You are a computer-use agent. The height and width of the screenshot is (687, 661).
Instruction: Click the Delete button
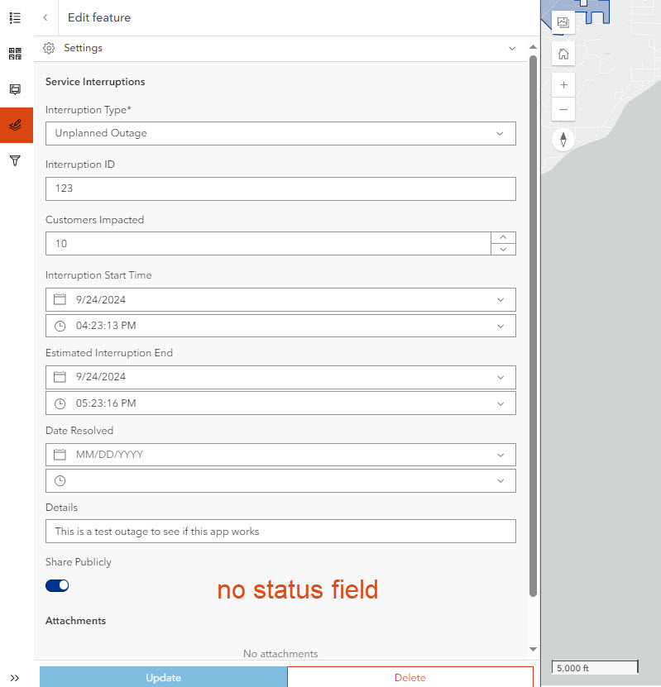tap(410, 676)
